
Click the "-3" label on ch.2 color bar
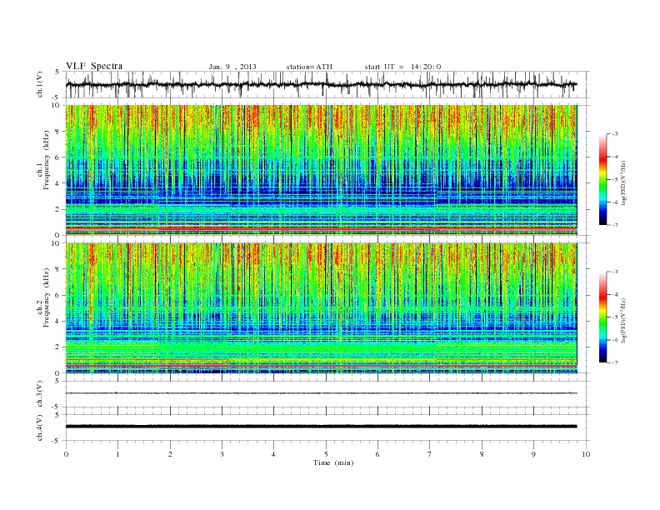[x=614, y=272]
